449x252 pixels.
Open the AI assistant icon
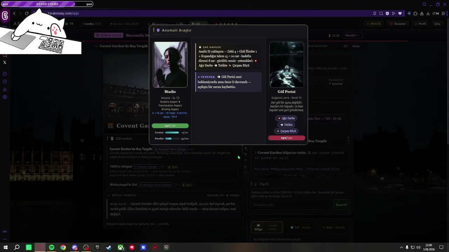point(436,13)
